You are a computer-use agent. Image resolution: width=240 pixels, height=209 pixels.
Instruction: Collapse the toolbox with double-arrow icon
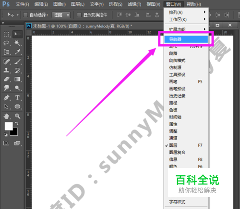(3, 23)
